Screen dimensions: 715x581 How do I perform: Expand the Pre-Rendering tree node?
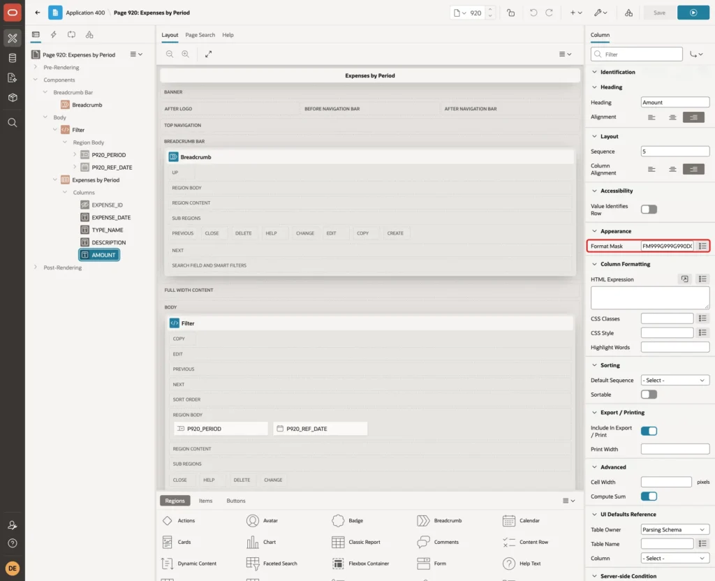[x=36, y=67]
